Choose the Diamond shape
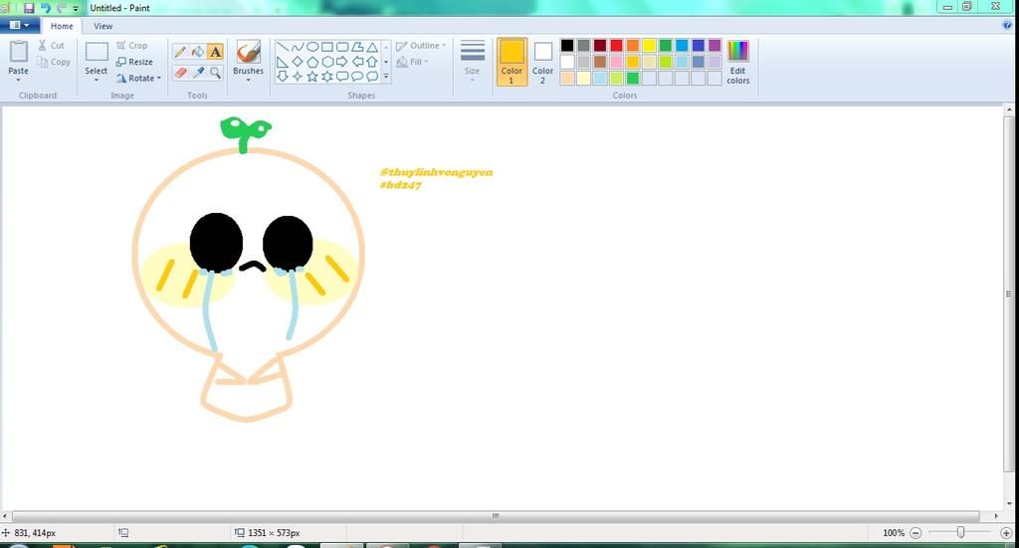The image size is (1019, 548). coord(298,62)
